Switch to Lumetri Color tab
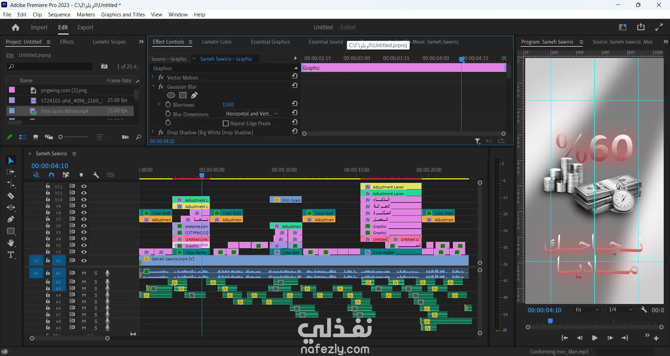 point(217,42)
